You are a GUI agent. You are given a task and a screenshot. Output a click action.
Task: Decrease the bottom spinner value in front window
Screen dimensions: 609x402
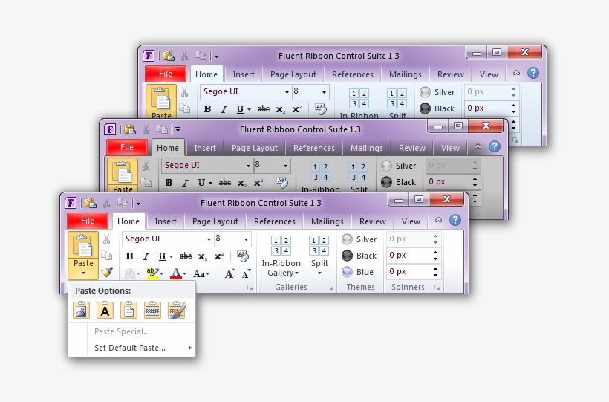[435, 275]
